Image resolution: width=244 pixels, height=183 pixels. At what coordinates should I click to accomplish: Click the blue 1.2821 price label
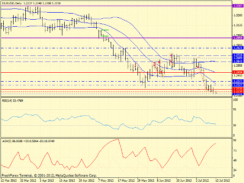[238, 48]
